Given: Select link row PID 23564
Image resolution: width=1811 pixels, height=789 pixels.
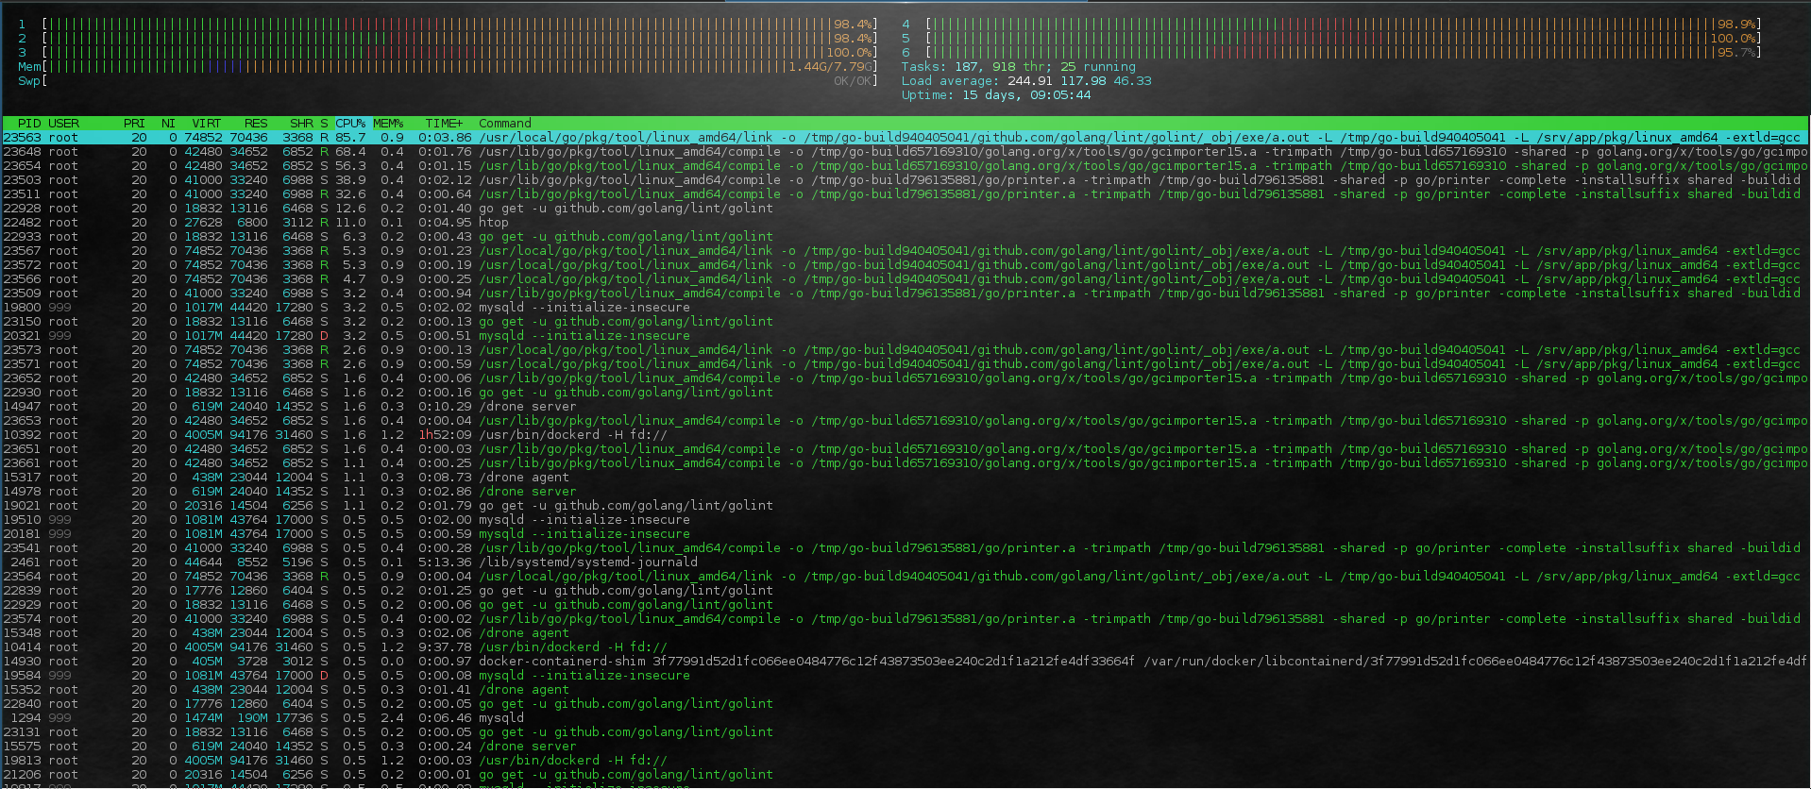Looking at the screenshot, I should tap(905, 577).
